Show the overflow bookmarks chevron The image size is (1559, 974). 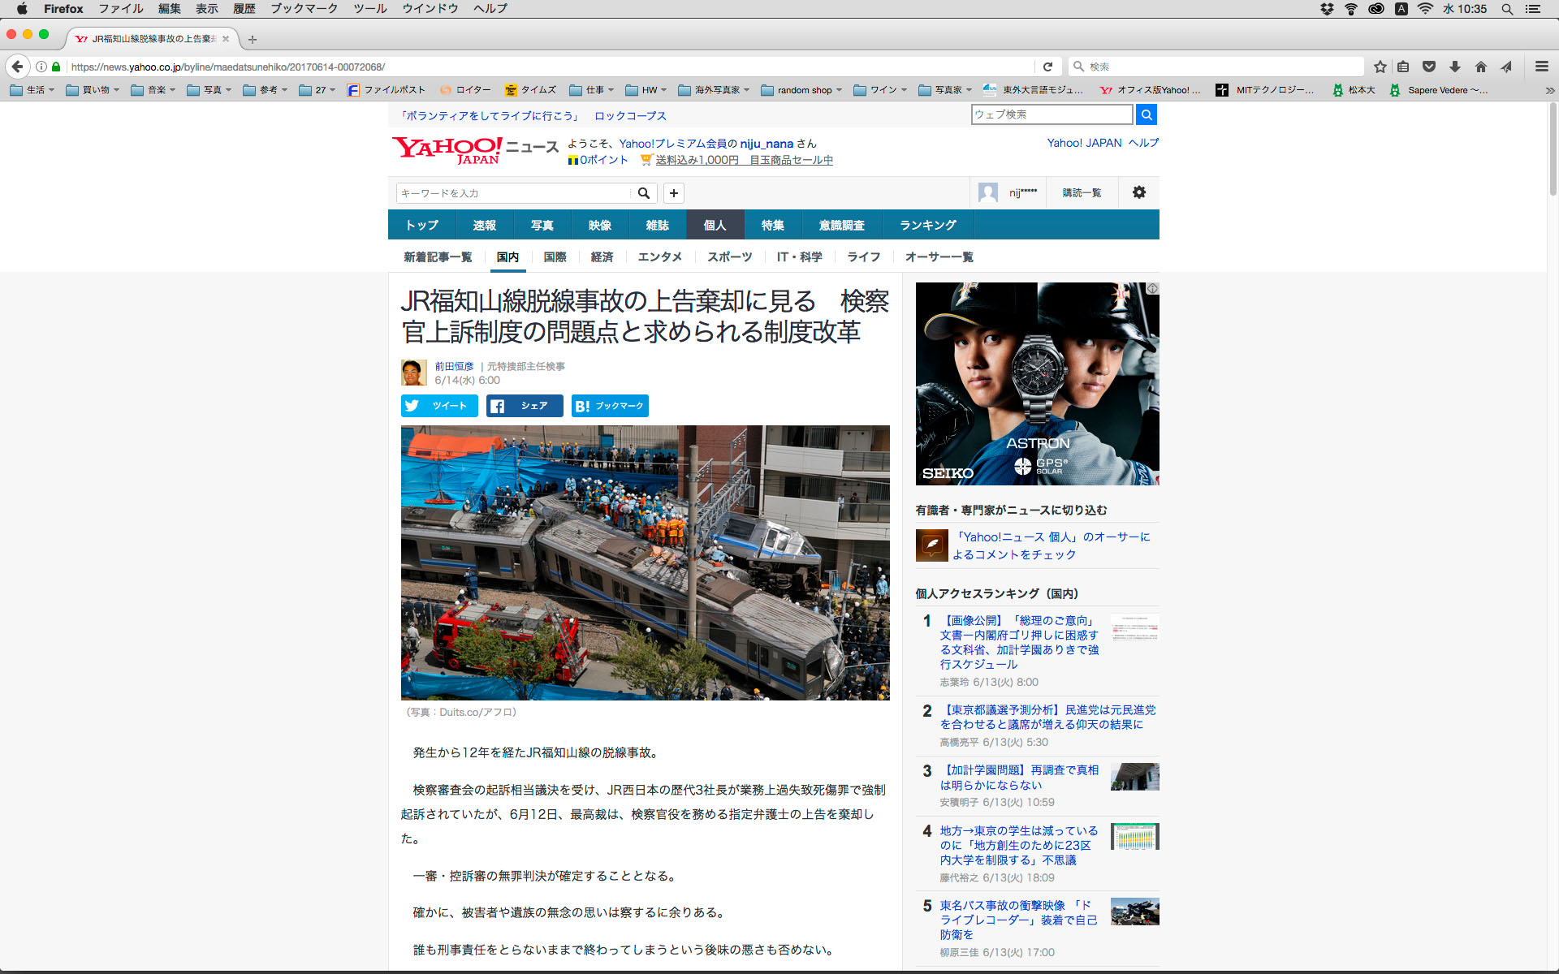[1549, 90]
